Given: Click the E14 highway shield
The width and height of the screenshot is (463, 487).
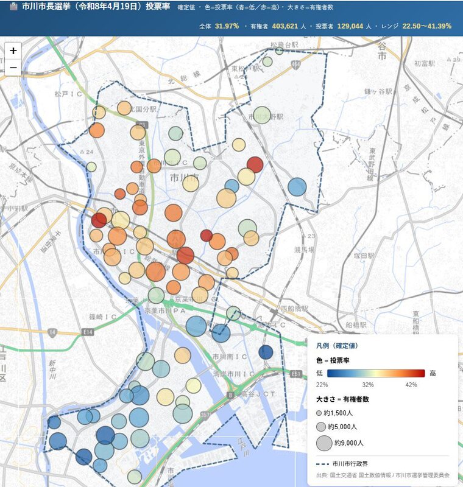Looking at the screenshot, I should tap(52, 332).
